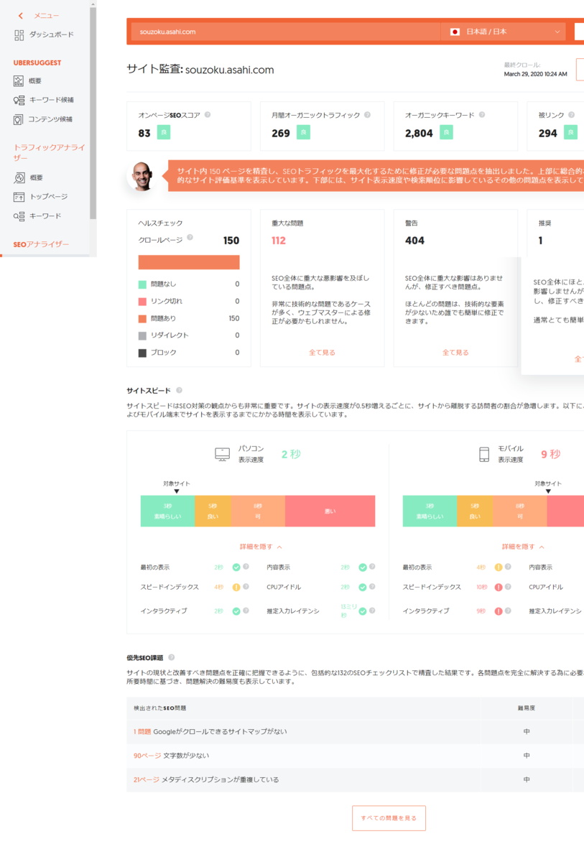
Task: Click the help icon beside 月間オーガニックトラフィック
Action: (367, 115)
